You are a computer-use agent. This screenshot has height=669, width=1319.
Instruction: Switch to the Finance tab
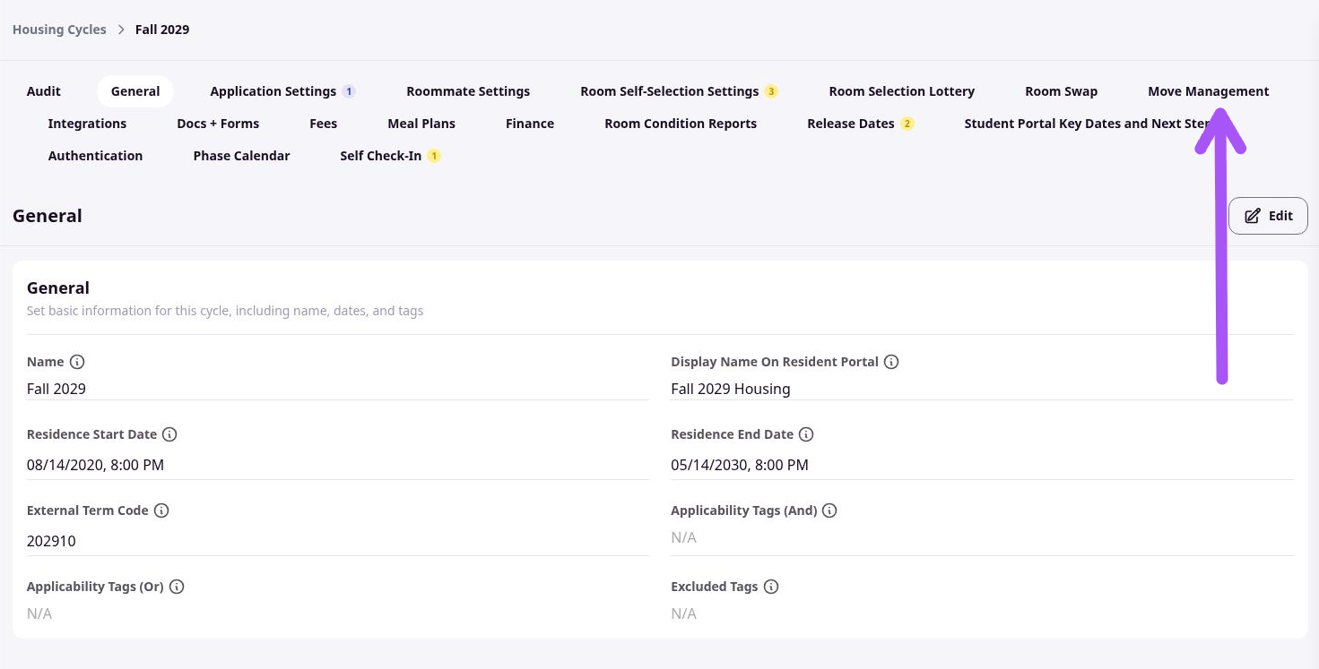530,124
